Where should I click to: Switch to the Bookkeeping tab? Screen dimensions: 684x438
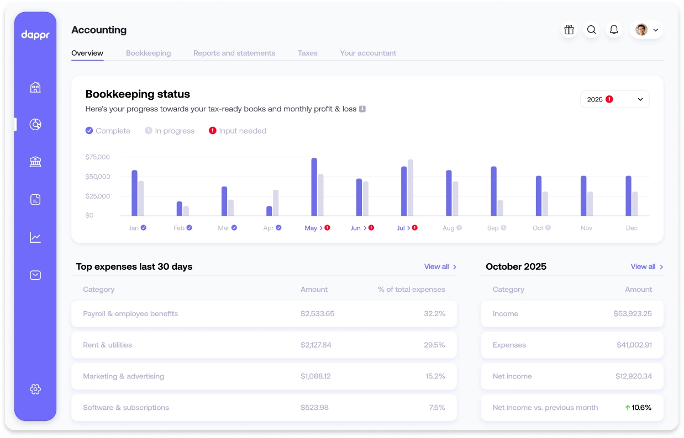coord(148,53)
